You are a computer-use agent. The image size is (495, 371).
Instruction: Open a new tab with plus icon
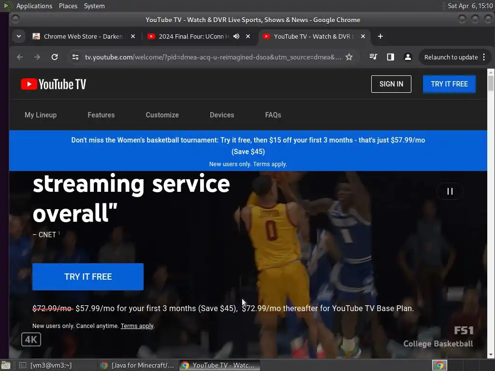tap(380, 36)
